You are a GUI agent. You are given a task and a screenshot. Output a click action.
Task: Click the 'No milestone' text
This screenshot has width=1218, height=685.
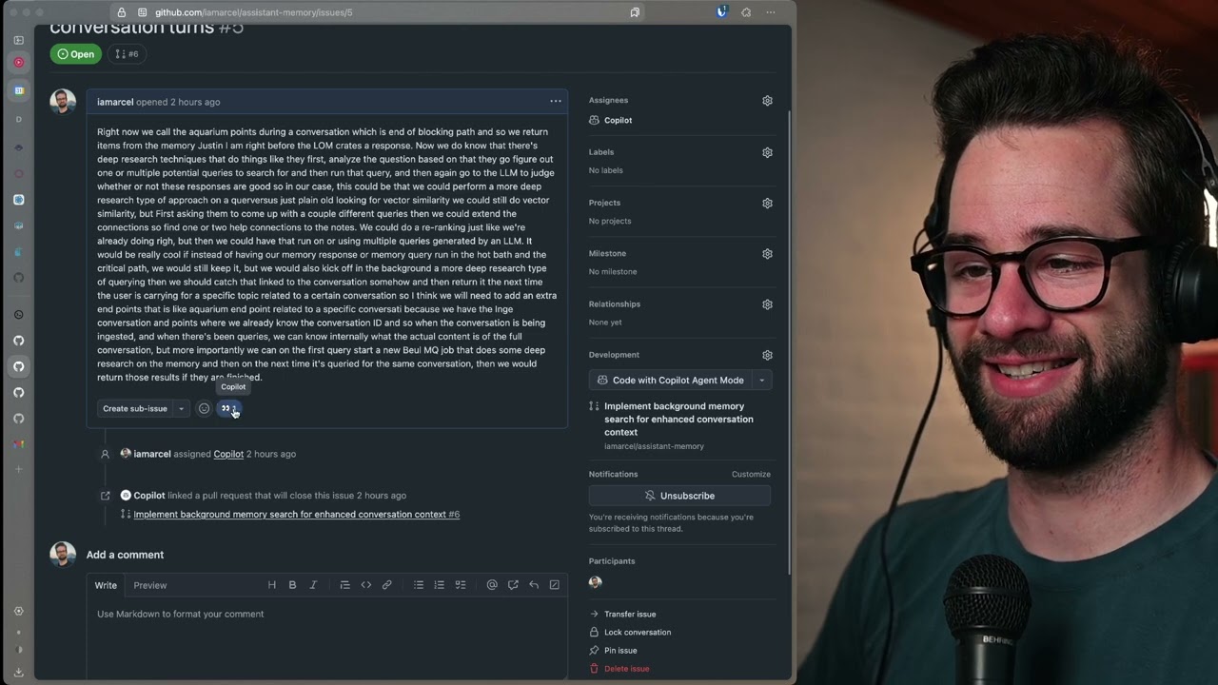pos(613,271)
